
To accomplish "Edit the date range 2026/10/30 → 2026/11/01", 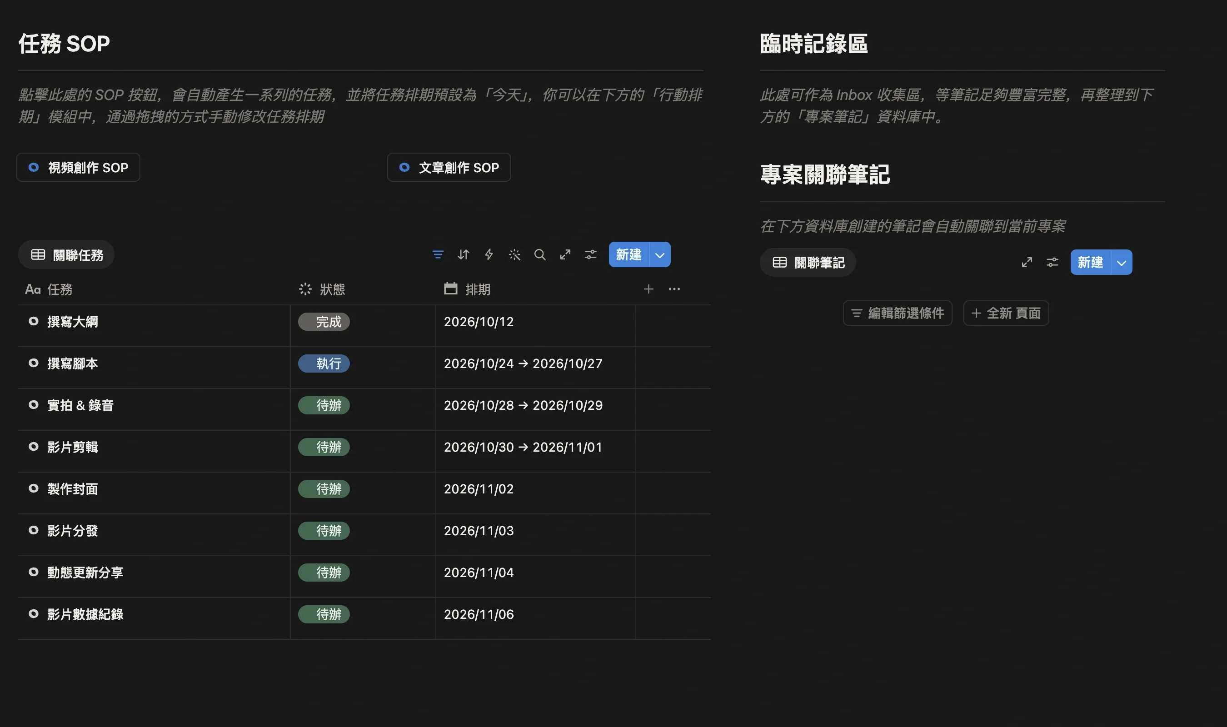I will (523, 447).
